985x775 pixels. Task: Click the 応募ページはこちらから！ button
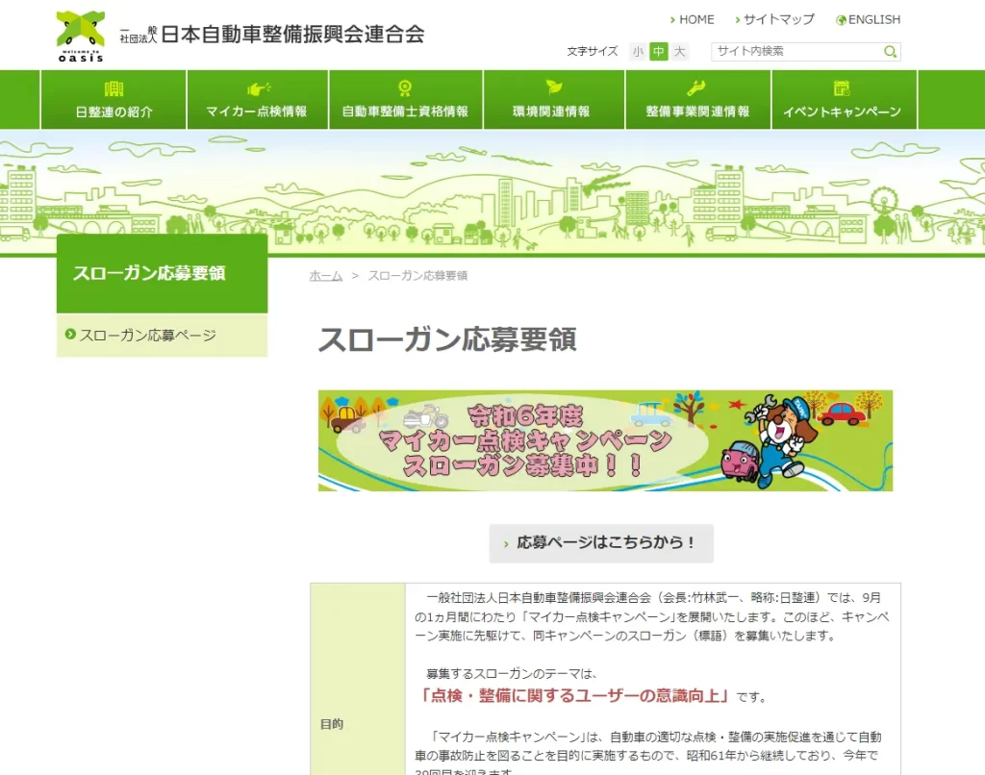tap(601, 543)
